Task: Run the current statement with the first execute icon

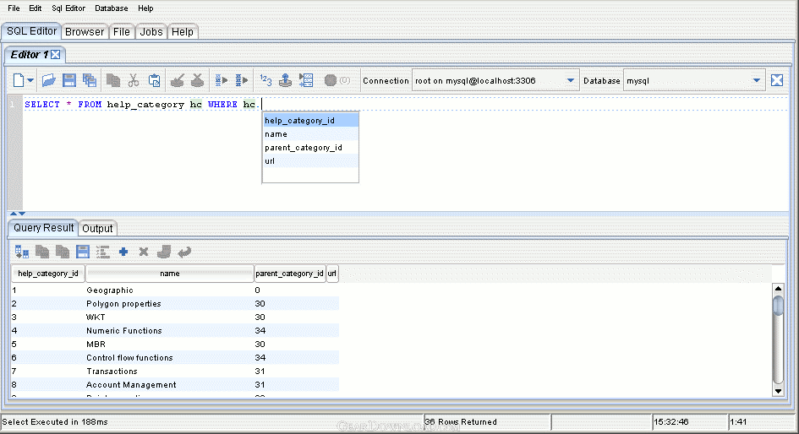Action: point(221,80)
